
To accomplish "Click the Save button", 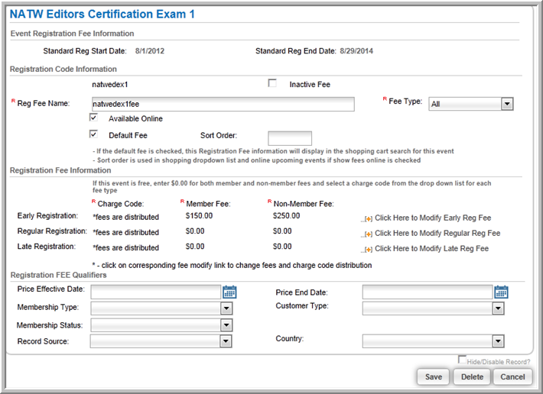I will (433, 376).
